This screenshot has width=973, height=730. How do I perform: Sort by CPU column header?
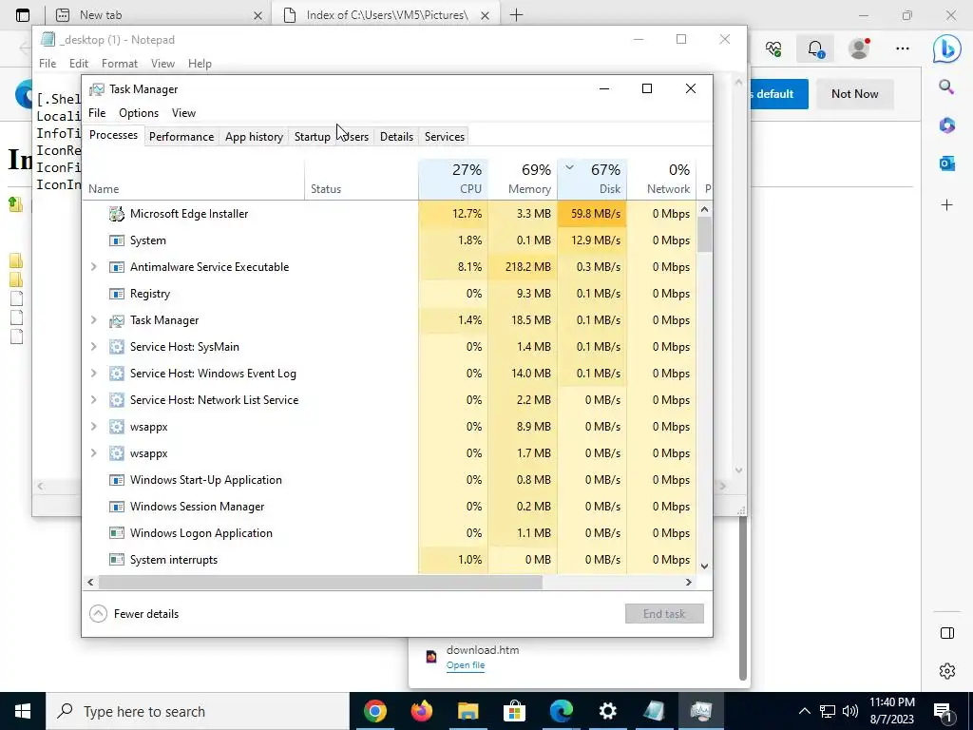[453, 179]
